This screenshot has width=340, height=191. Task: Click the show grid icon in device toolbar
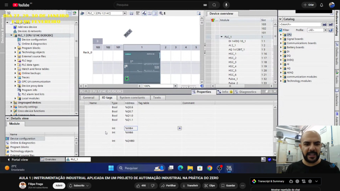tap(150, 13)
